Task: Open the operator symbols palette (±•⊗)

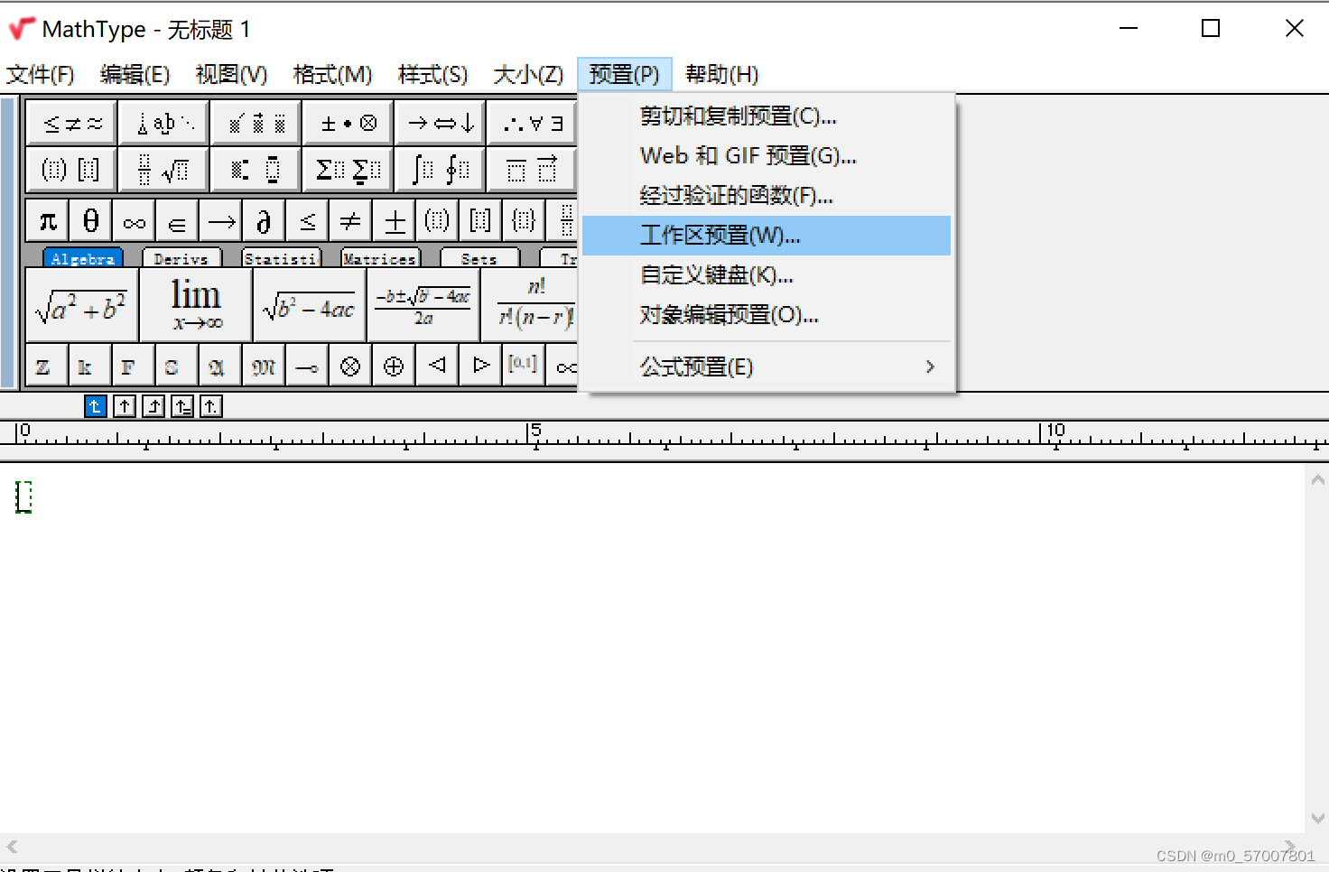Action: coord(349,124)
